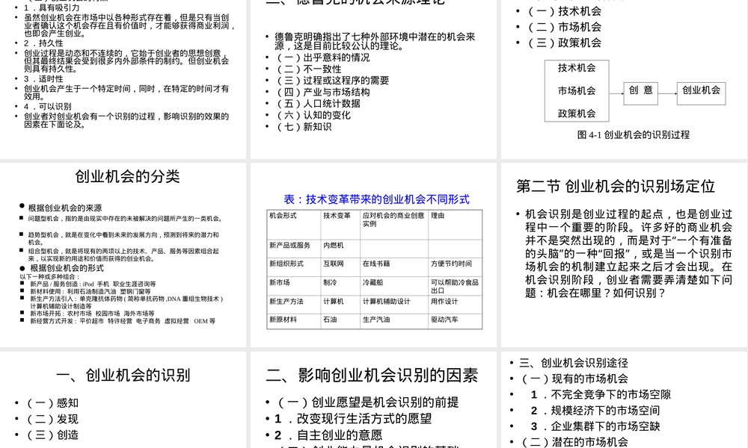
Task: Open the slide thumbnail titled 创业机会的分类
Action: 123,255
